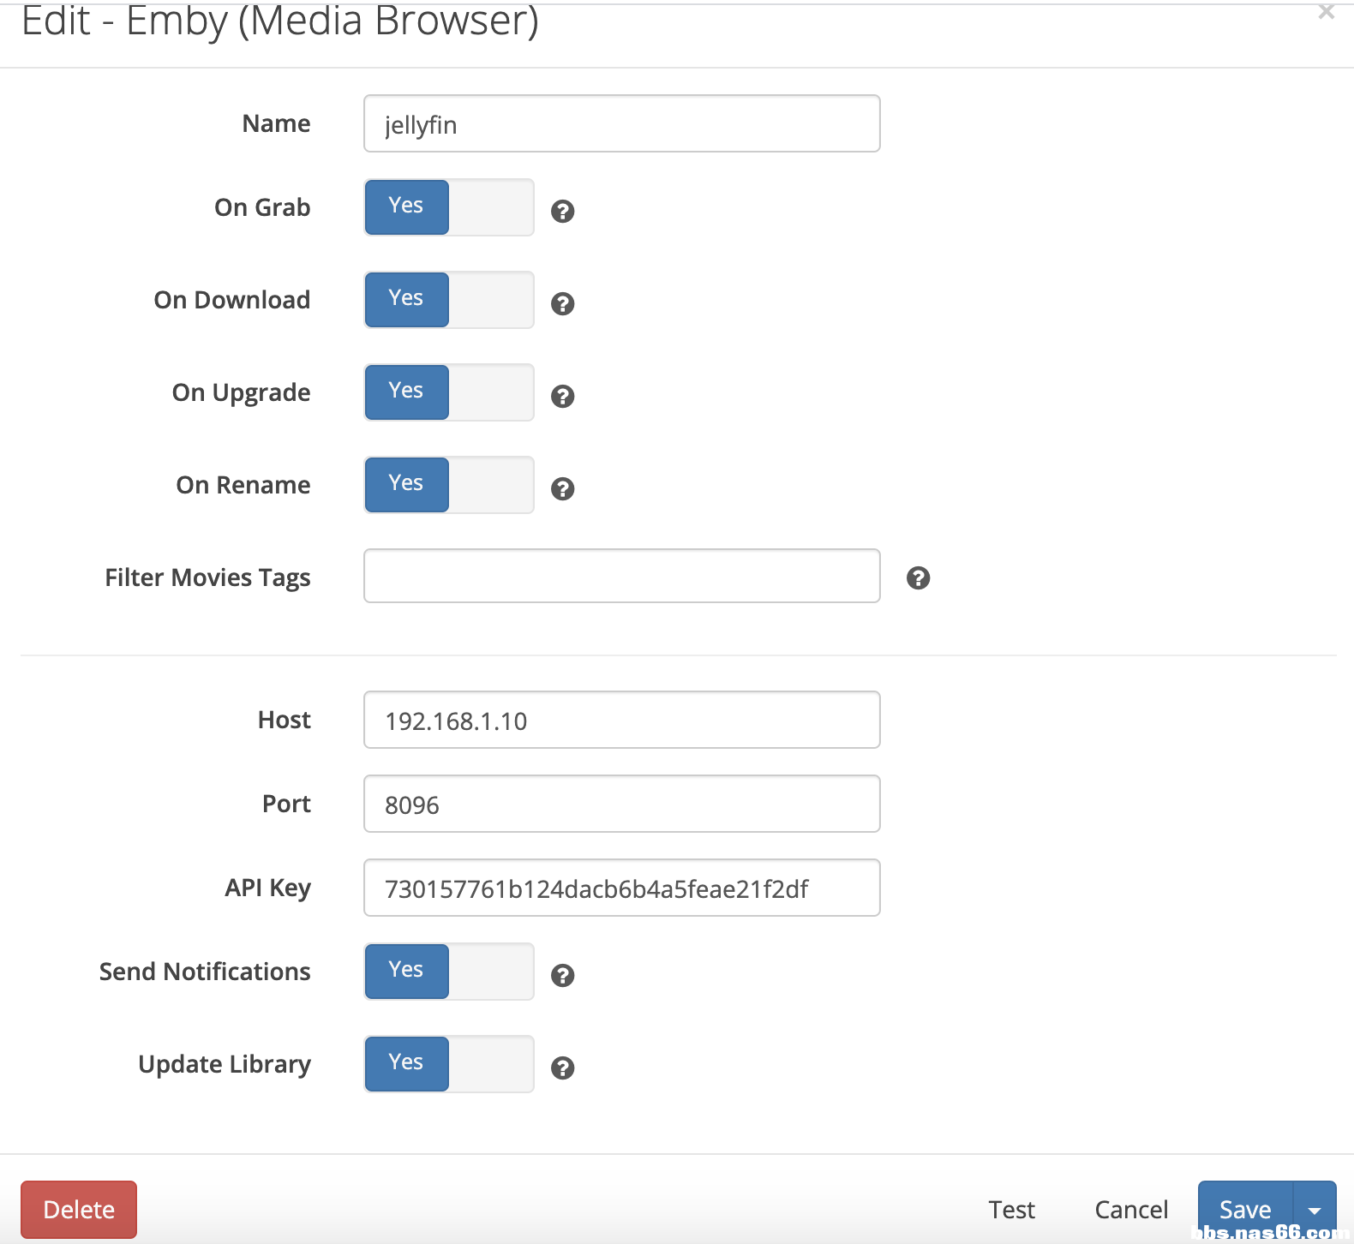The width and height of the screenshot is (1354, 1244).
Task: Show help for On Rename option
Action: tap(562, 488)
